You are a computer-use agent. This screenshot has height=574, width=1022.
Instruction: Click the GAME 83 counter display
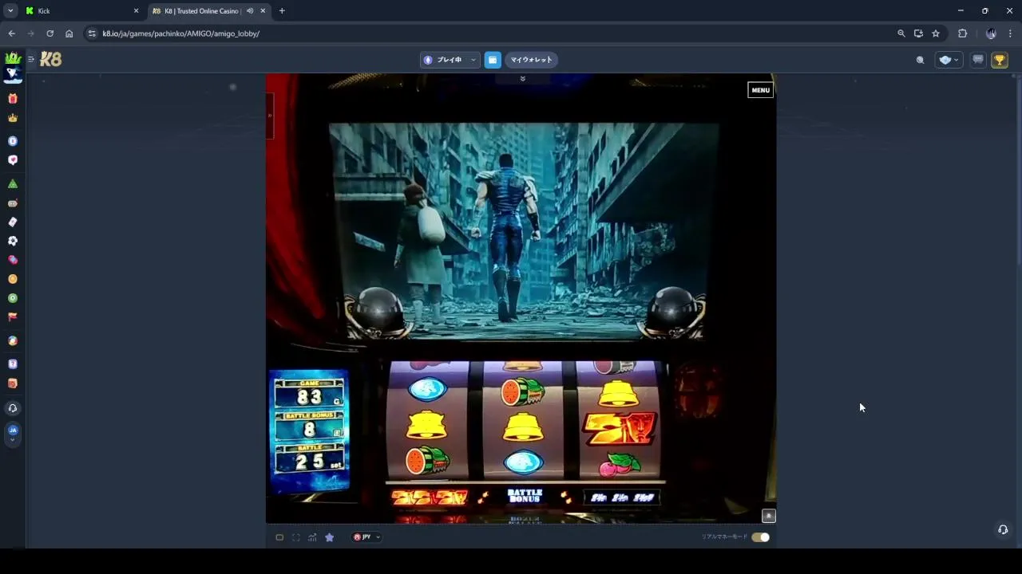[x=309, y=394]
